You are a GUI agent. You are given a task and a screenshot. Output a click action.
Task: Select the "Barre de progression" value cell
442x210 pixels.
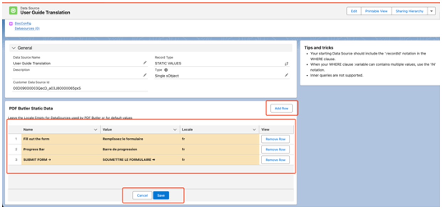[x=120, y=149]
